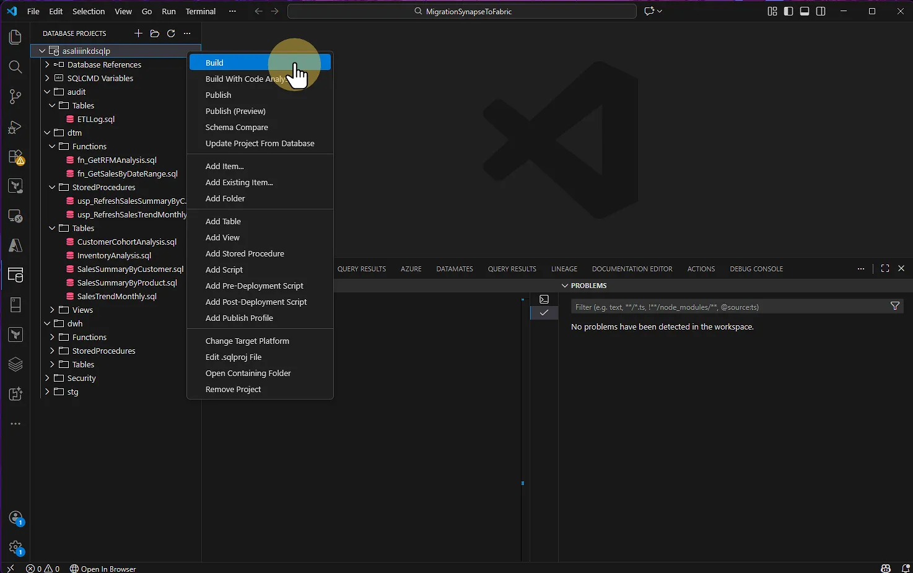Choose Add Stored Procedure menu entry
Viewport: 913px width, 573px height.
click(x=245, y=253)
